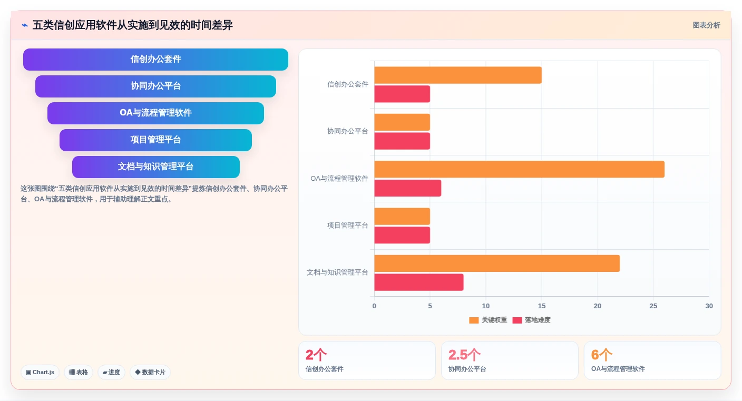The height and width of the screenshot is (401, 742).
Task: Click orange 关键权重 bar for 协同办公平台
Action: coord(402,122)
